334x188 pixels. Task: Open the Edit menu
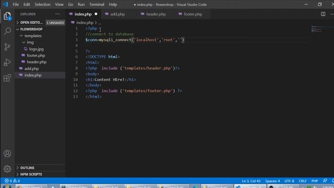point(27,5)
